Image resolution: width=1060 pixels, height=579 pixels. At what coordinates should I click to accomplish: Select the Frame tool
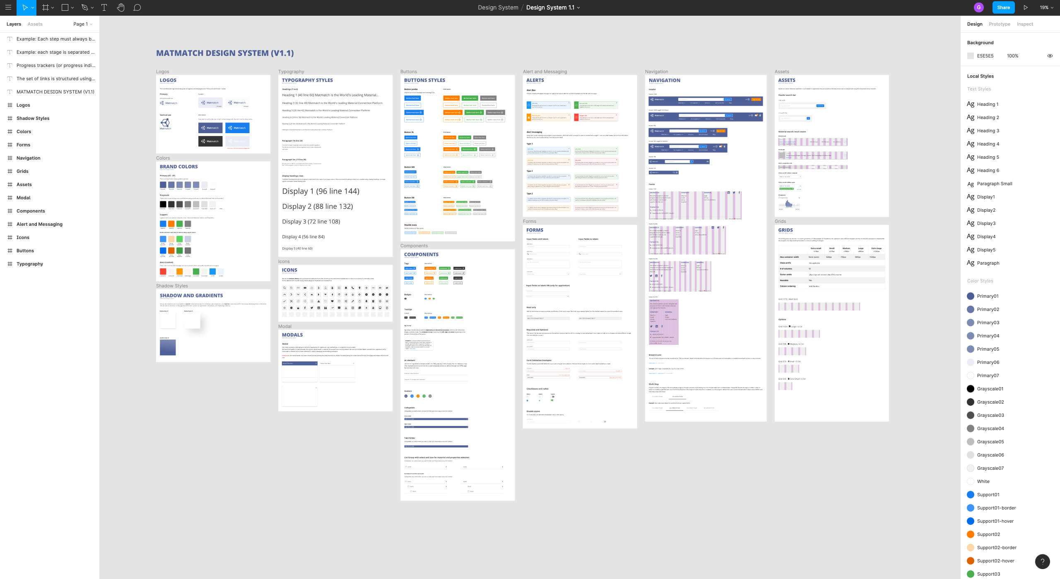46,7
